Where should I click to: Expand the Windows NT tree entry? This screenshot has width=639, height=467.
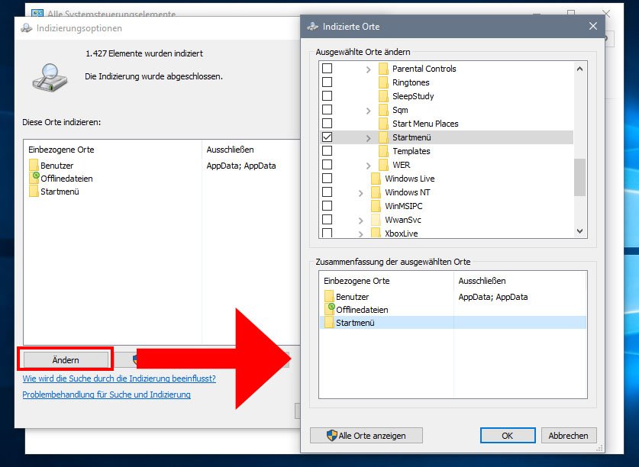click(360, 192)
